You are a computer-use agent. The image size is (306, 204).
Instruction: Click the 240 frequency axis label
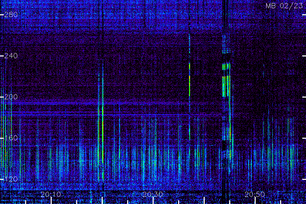[11, 56]
